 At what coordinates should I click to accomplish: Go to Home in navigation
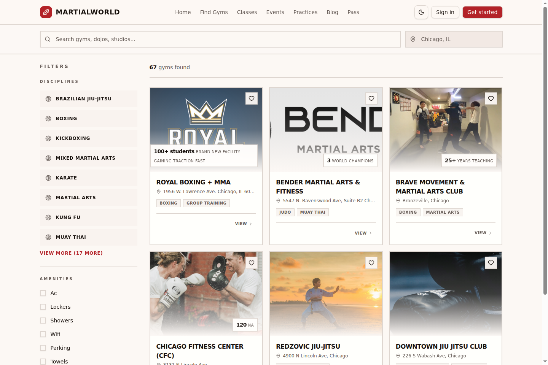[x=183, y=12]
